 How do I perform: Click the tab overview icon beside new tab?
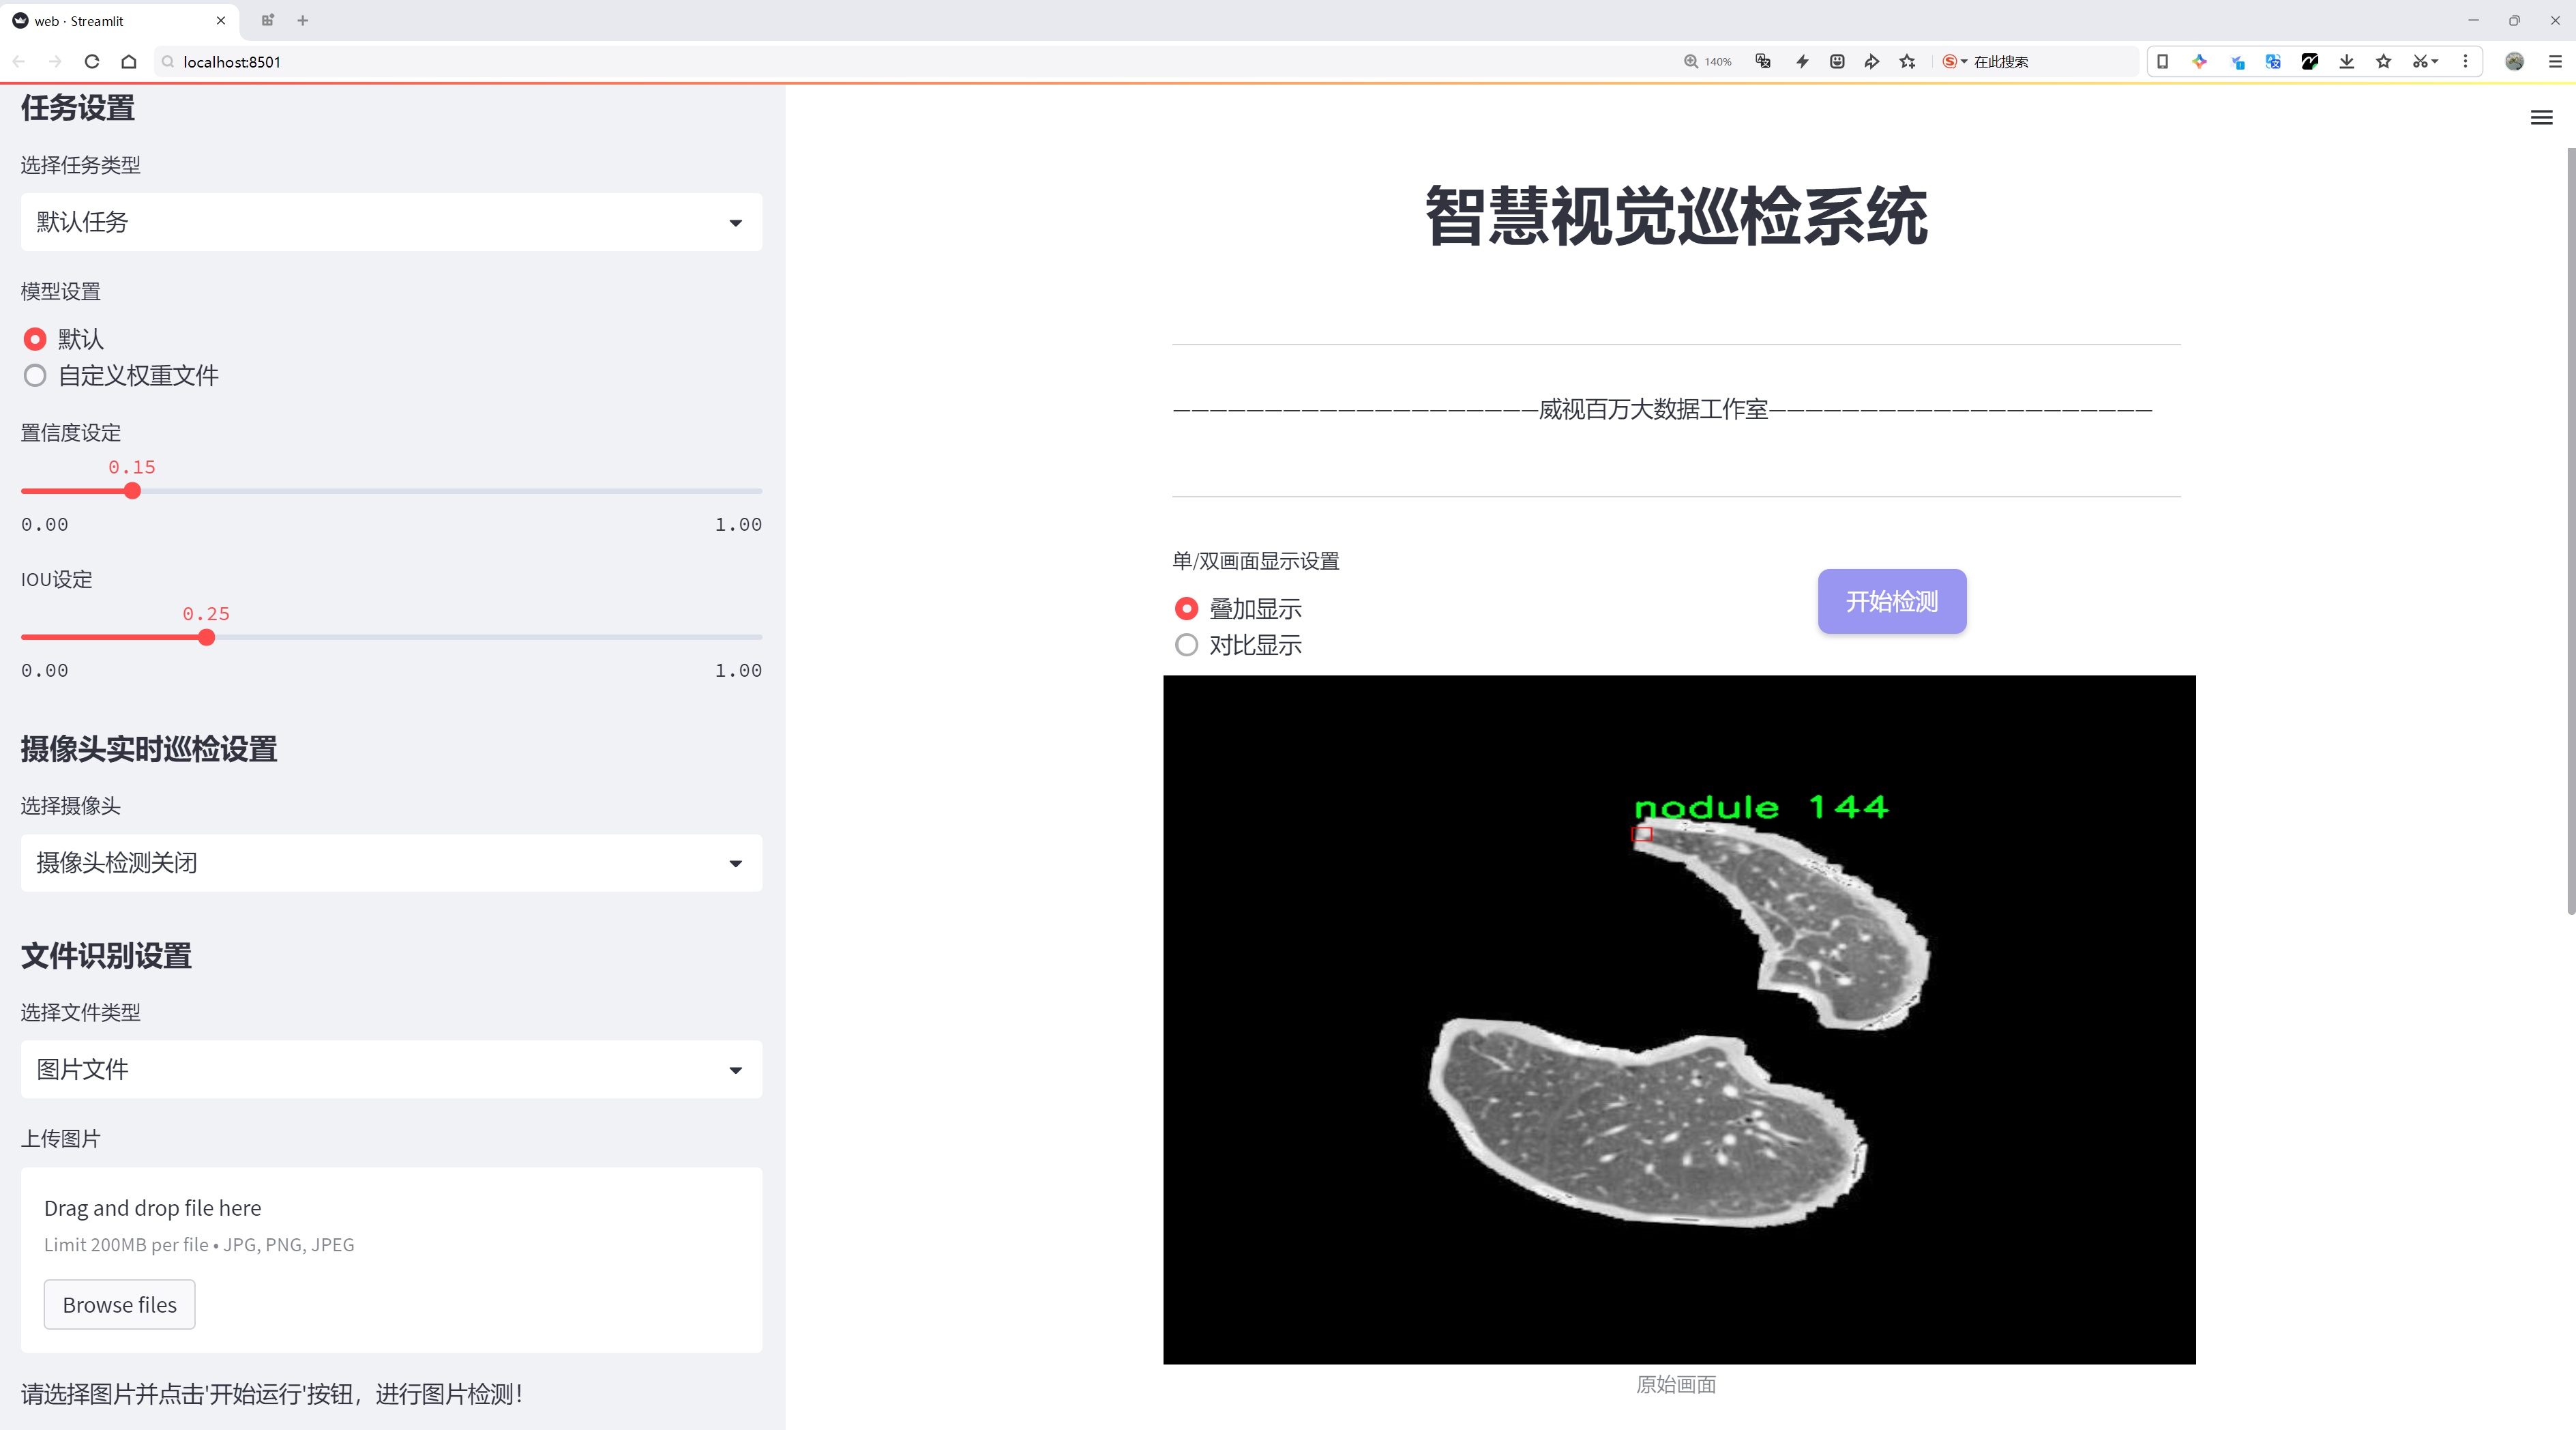pyautogui.click(x=267, y=20)
